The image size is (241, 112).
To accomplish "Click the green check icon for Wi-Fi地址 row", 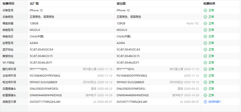I will 205,63.
